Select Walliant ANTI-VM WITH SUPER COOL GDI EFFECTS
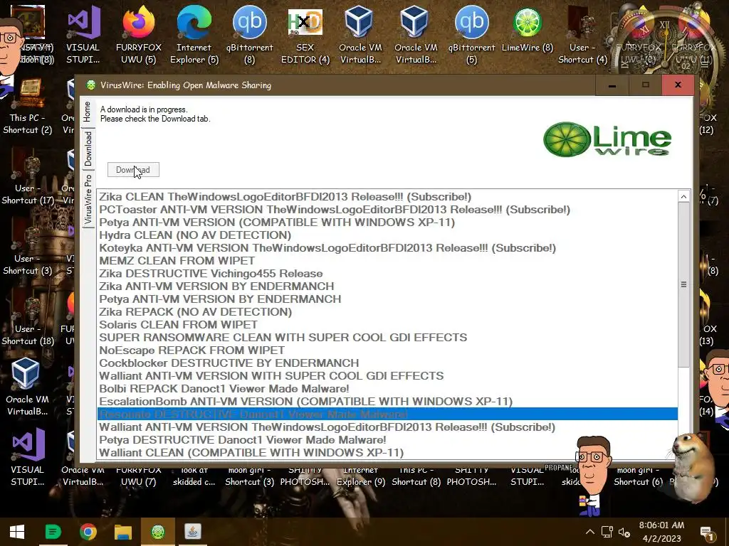 [x=387, y=375]
